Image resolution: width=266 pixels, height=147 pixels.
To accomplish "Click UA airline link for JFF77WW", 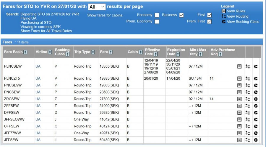I will [x=38, y=133].
